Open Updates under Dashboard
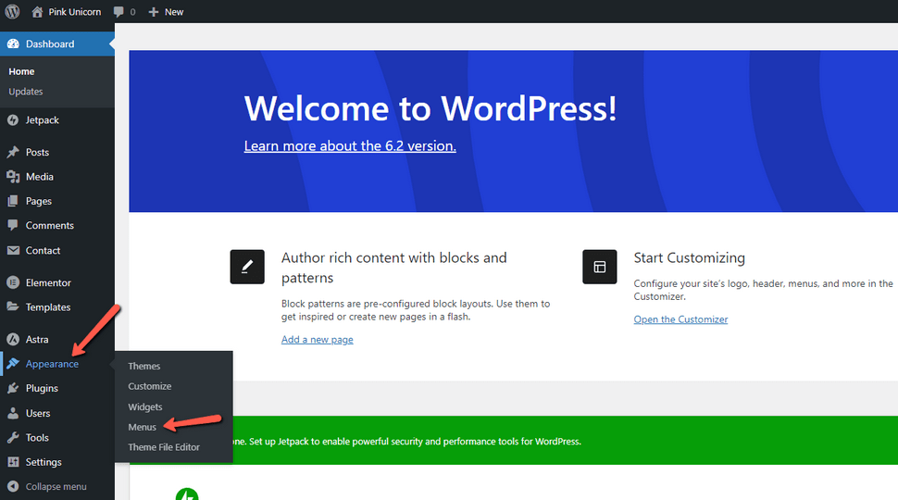The width and height of the screenshot is (898, 500). 26,92
